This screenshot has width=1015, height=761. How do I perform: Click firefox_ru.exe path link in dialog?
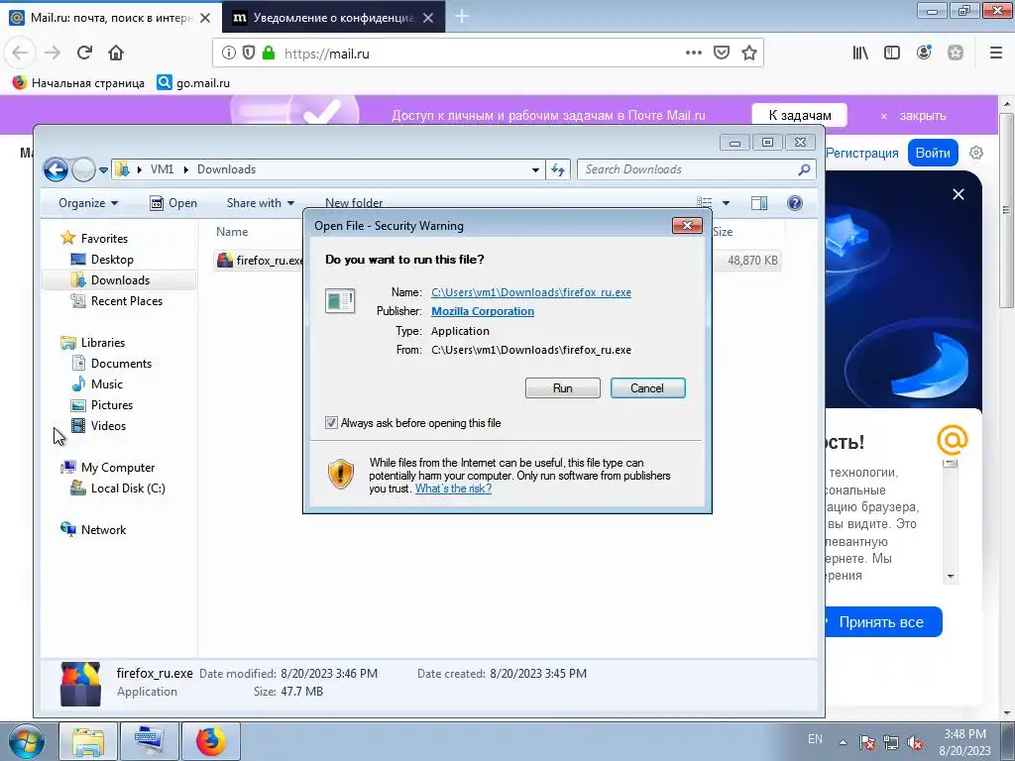tap(531, 292)
